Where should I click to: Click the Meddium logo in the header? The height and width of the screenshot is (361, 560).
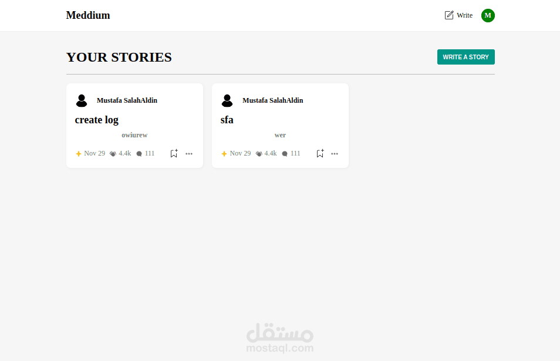point(88,15)
